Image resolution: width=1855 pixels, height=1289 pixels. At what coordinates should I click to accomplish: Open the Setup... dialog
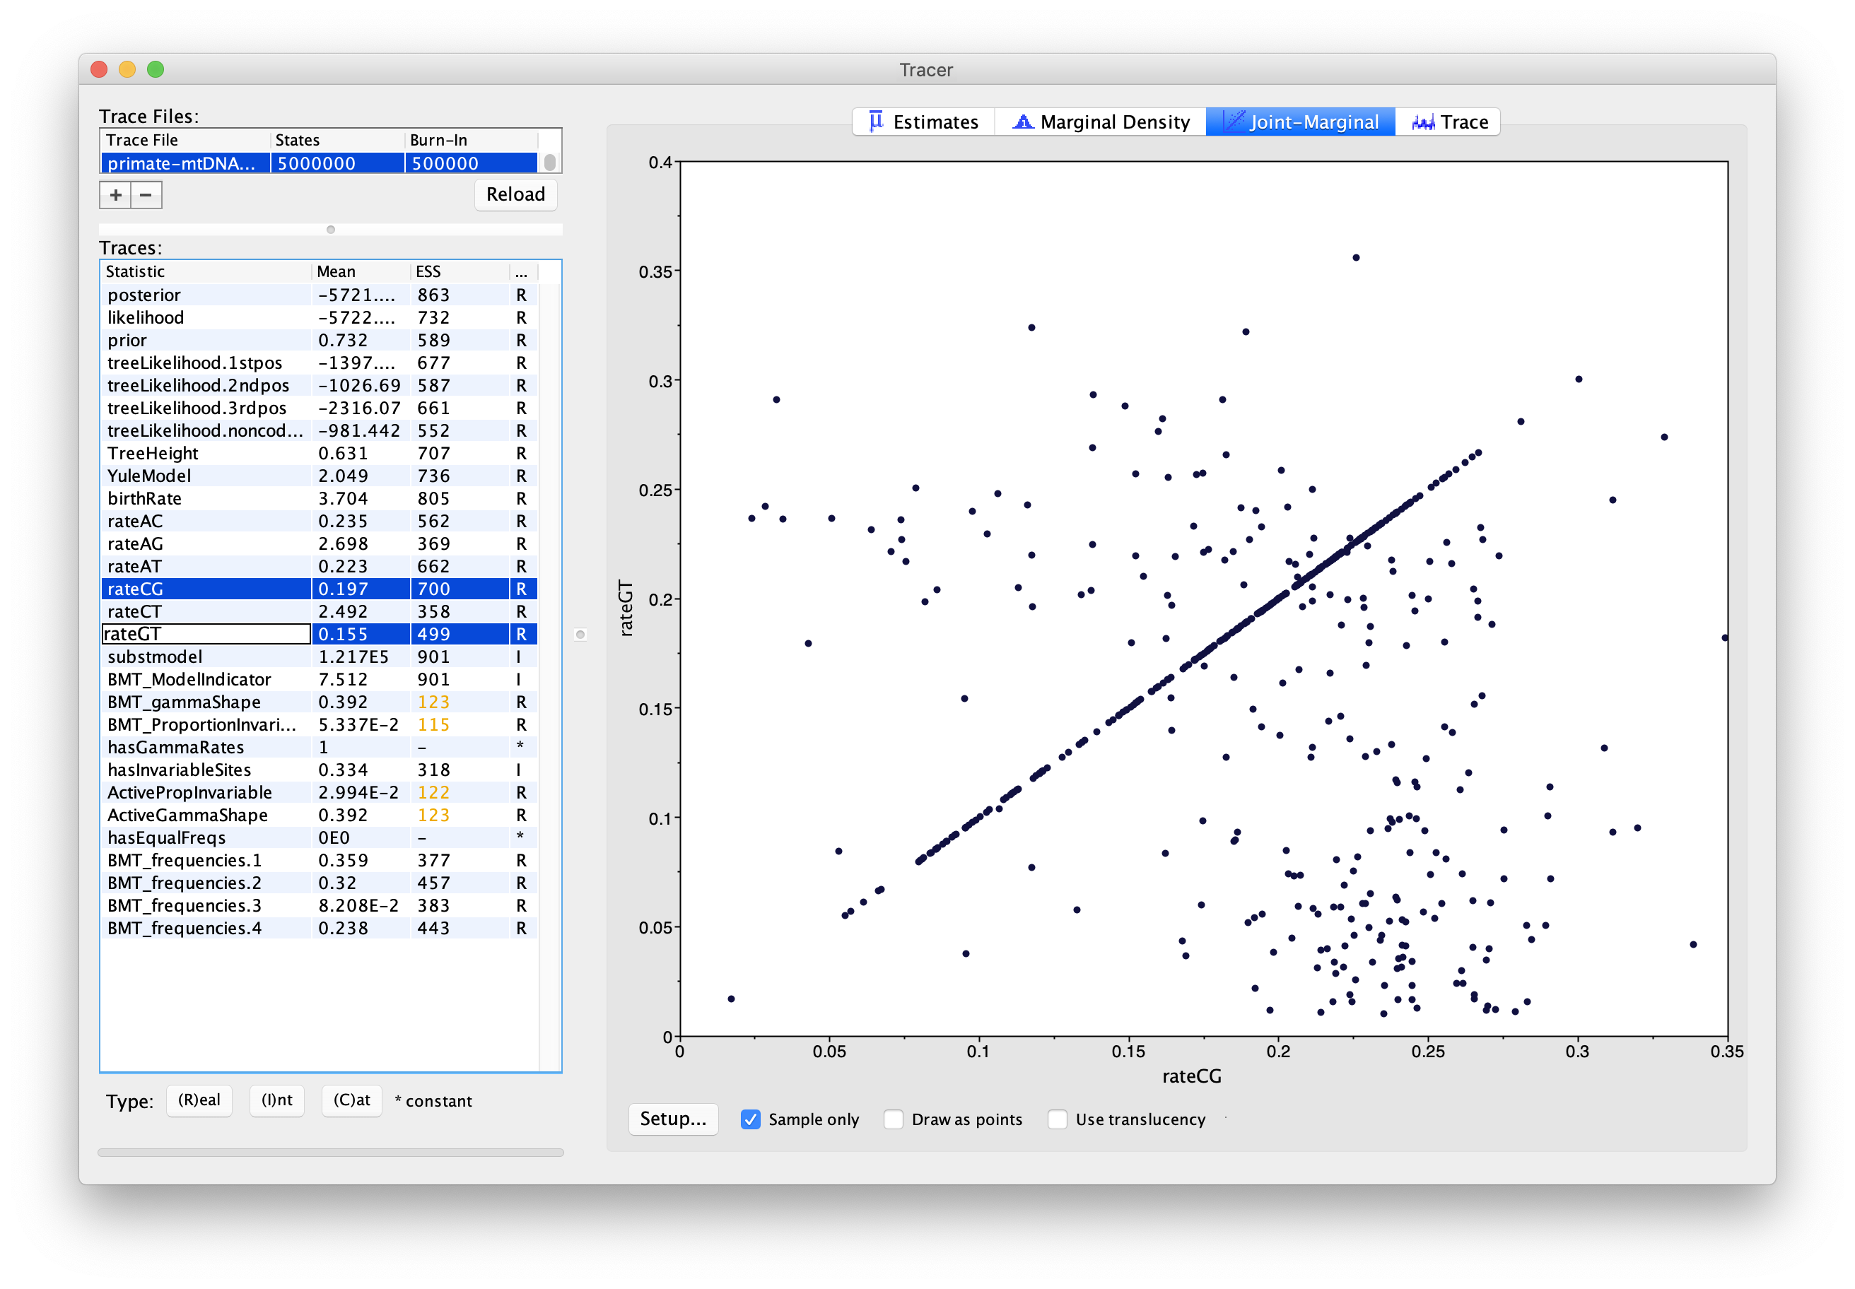coord(672,1119)
